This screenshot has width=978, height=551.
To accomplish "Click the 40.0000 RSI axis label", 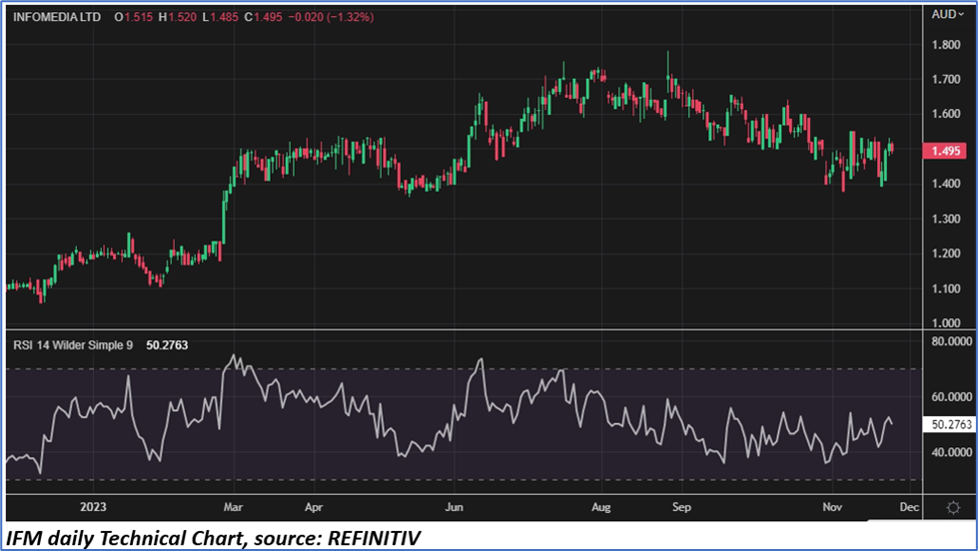I will pyautogui.click(x=951, y=452).
